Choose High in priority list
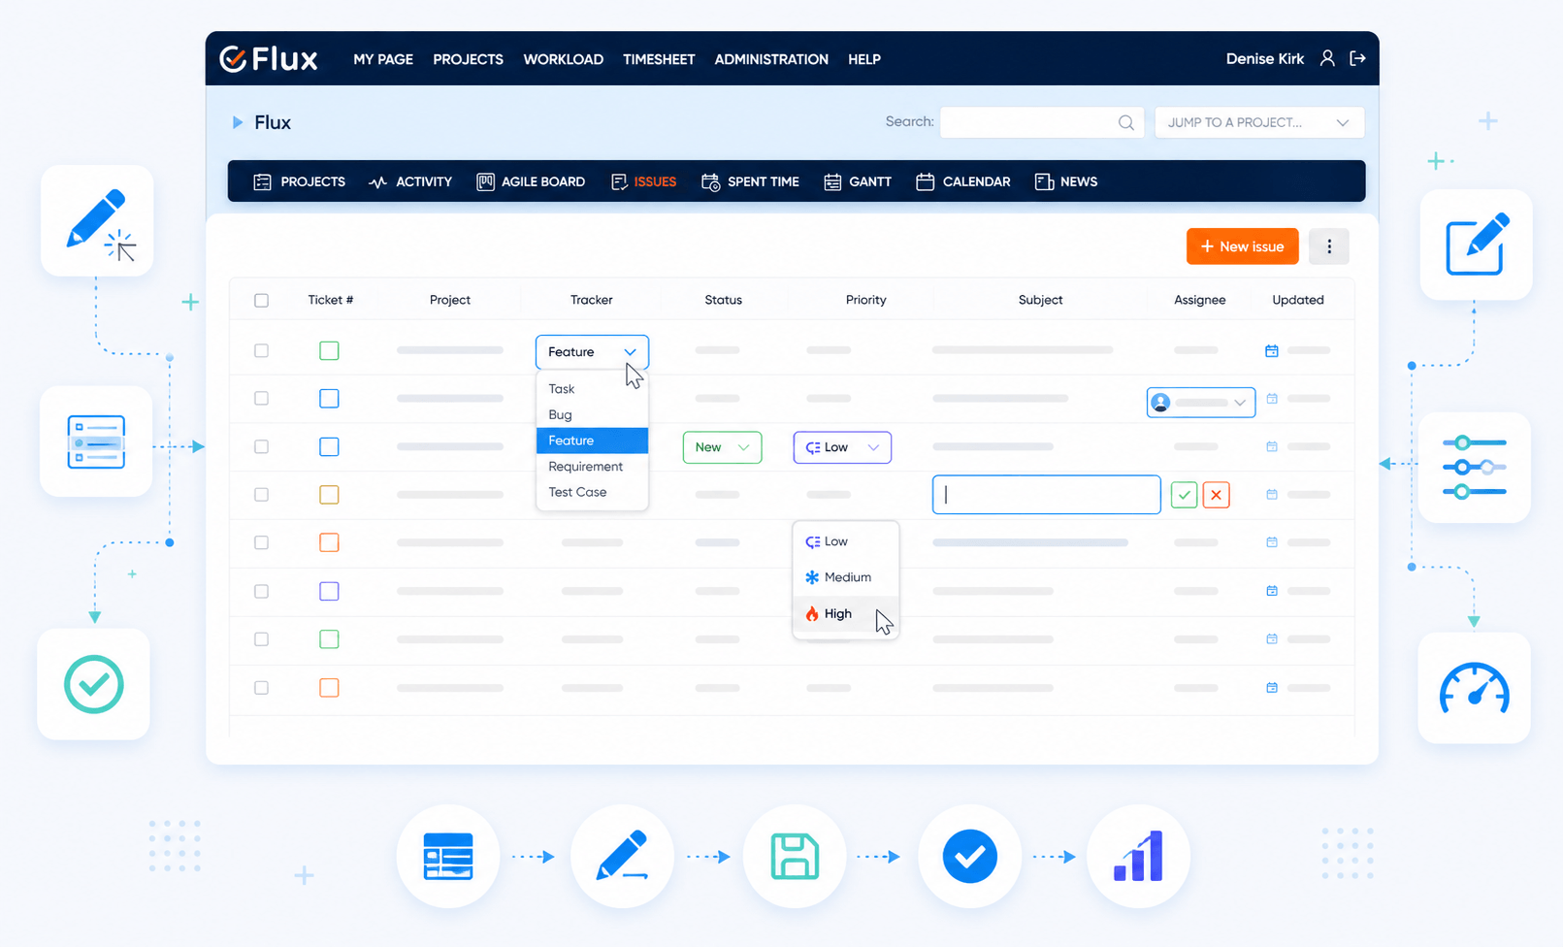 pos(846,614)
